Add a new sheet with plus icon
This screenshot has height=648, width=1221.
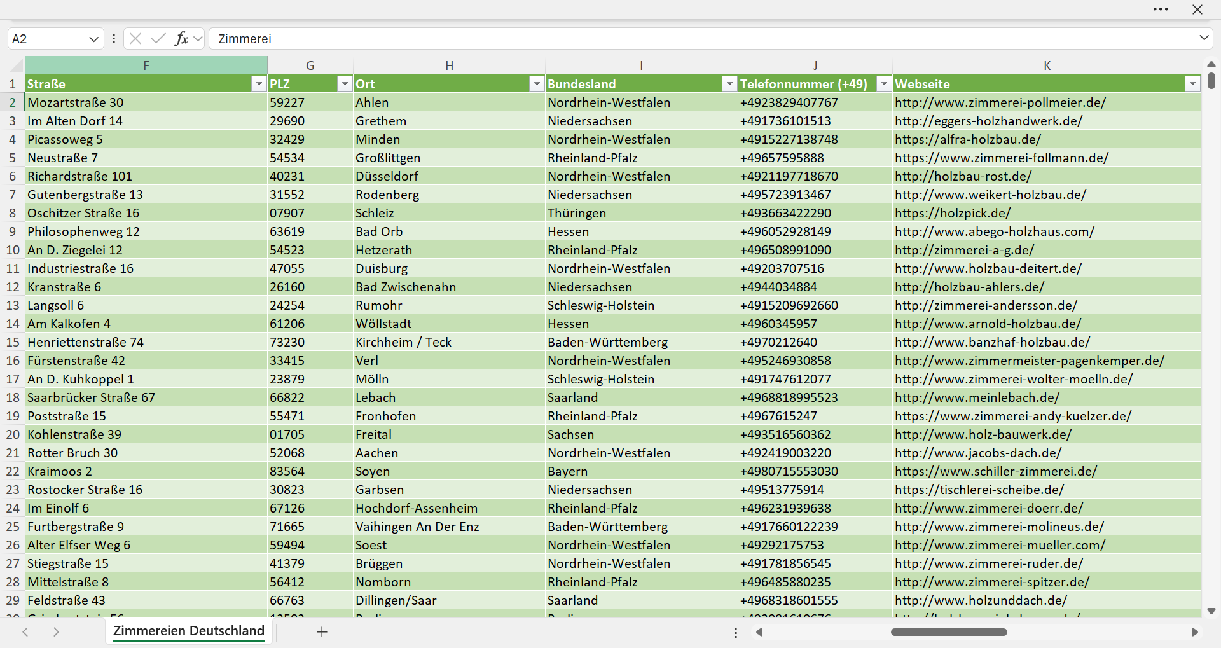click(322, 632)
